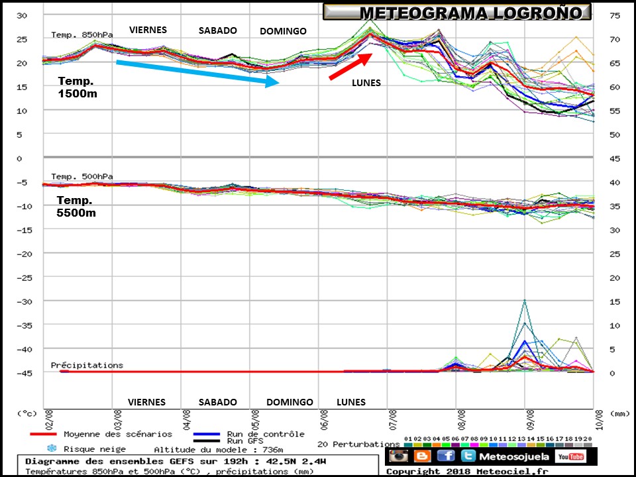Click the 06/08 date tick label
Image resolution: width=636 pixels, height=477 pixels.
(x=325, y=420)
